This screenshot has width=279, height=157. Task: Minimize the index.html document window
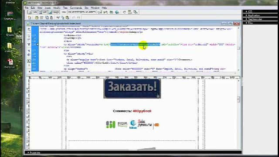coord(224,24)
